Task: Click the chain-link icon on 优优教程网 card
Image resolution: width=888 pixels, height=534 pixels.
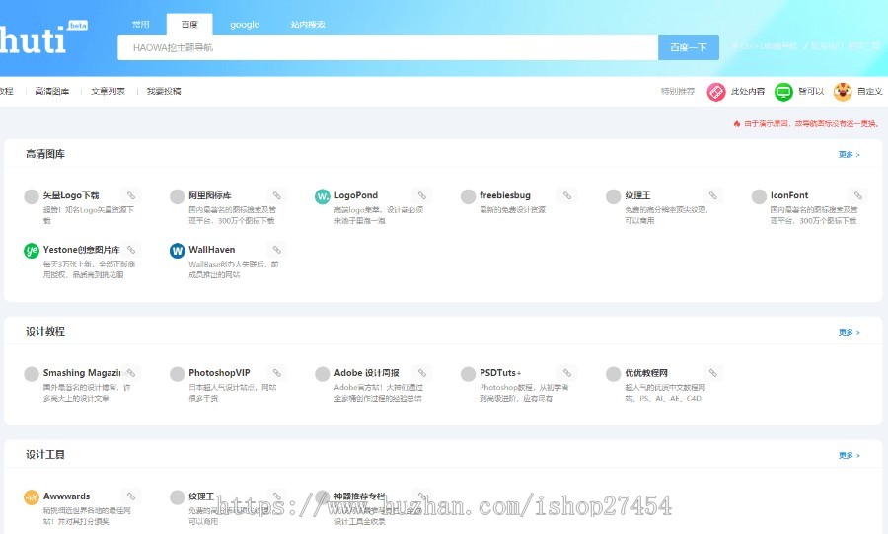Action: [x=713, y=373]
